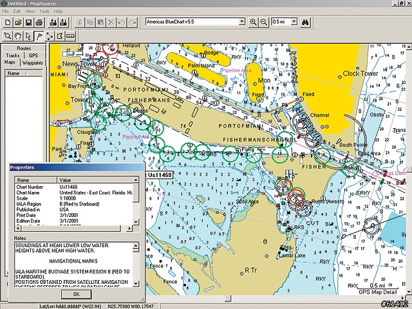Select the Hand pan tool
Image resolution: width=412 pixels, height=309 pixels.
point(18,36)
